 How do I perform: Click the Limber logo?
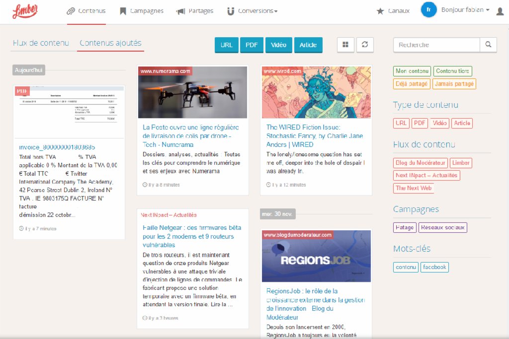(25, 11)
